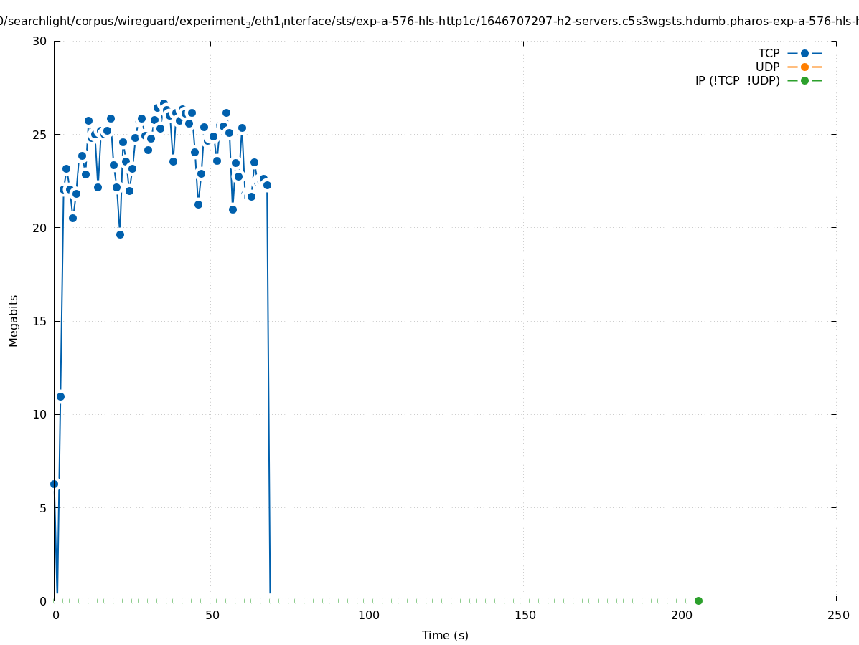Click the Megabits y-axis label
Viewport: 859px width, 645px height.
tap(14, 320)
